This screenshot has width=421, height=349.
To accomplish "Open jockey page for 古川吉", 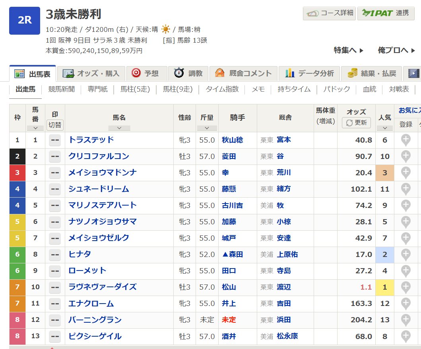I will pyautogui.click(x=233, y=205).
